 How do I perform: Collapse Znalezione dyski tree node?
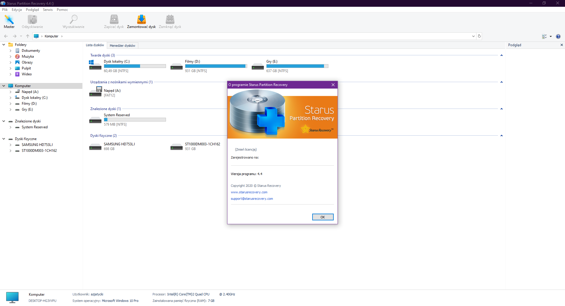[x=4, y=121]
